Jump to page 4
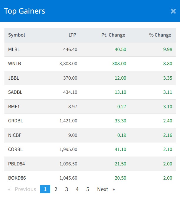Viewport: 180px width, 202px height. coord(77,189)
